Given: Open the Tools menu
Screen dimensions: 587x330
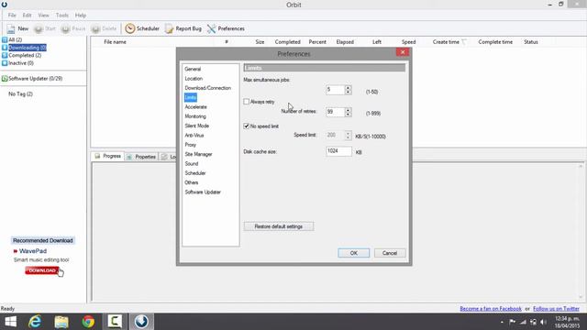Looking at the screenshot, I should [x=62, y=16].
